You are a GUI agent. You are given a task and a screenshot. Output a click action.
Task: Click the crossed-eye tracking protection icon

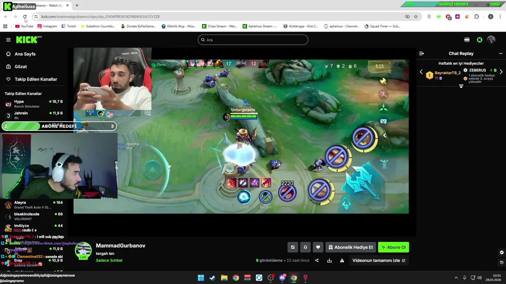point(407,17)
